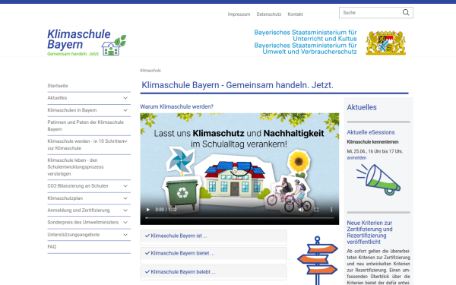Open 'Neue Kriterien zur Zertifizierung' news link
The width and height of the screenshot is (456, 285).
coord(369,233)
